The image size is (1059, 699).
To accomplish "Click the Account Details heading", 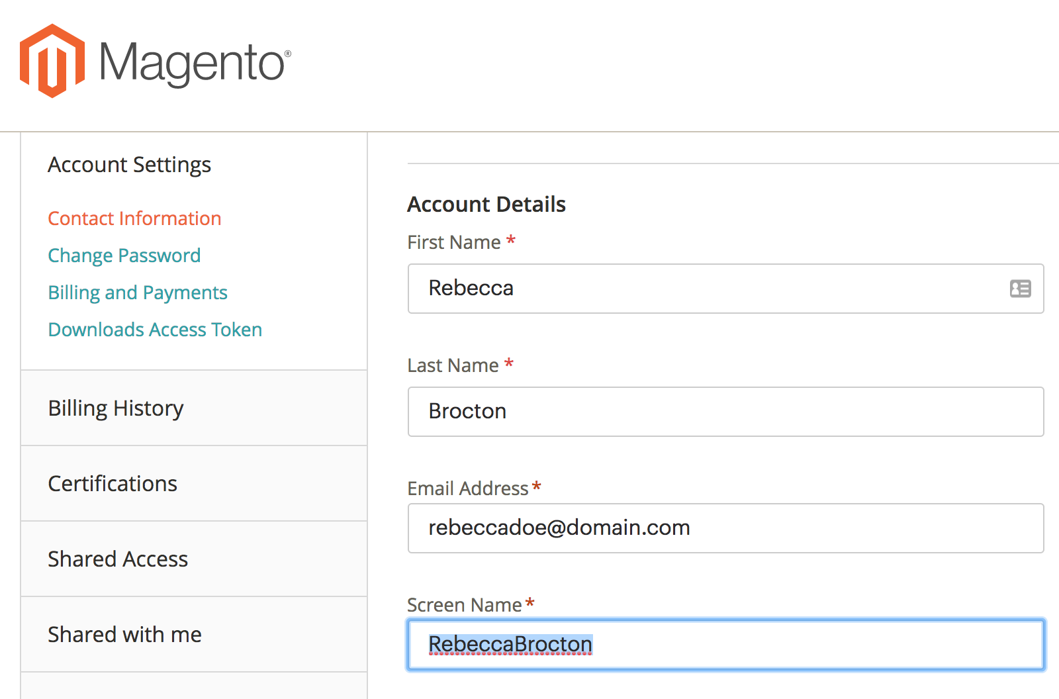I will point(486,205).
